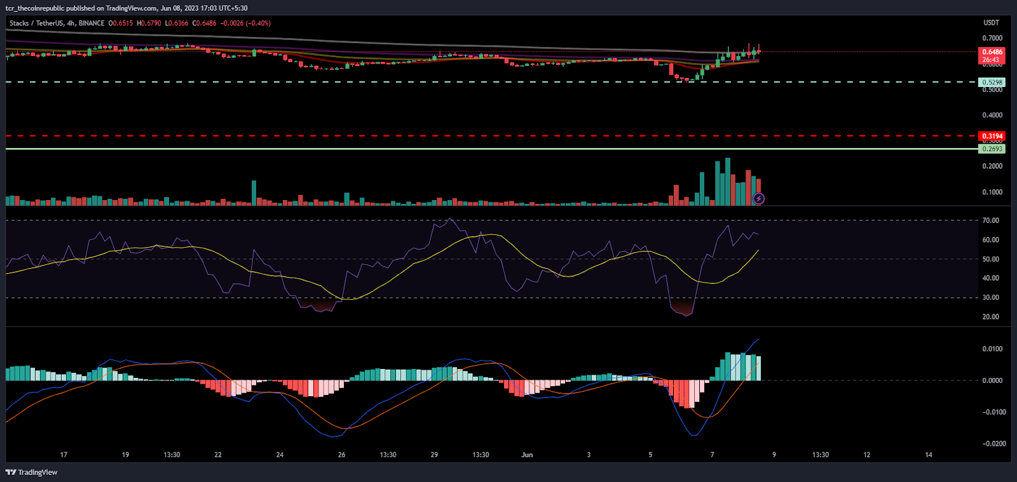Viewport: 1017px width, 482px height.
Task: Click the 5 date label on the time axis
Action: pyautogui.click(x=650, y=455)
